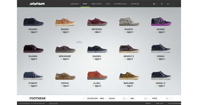Click the Satorisan logo
The width and height of the screenshot is (198, 105).
37,4
